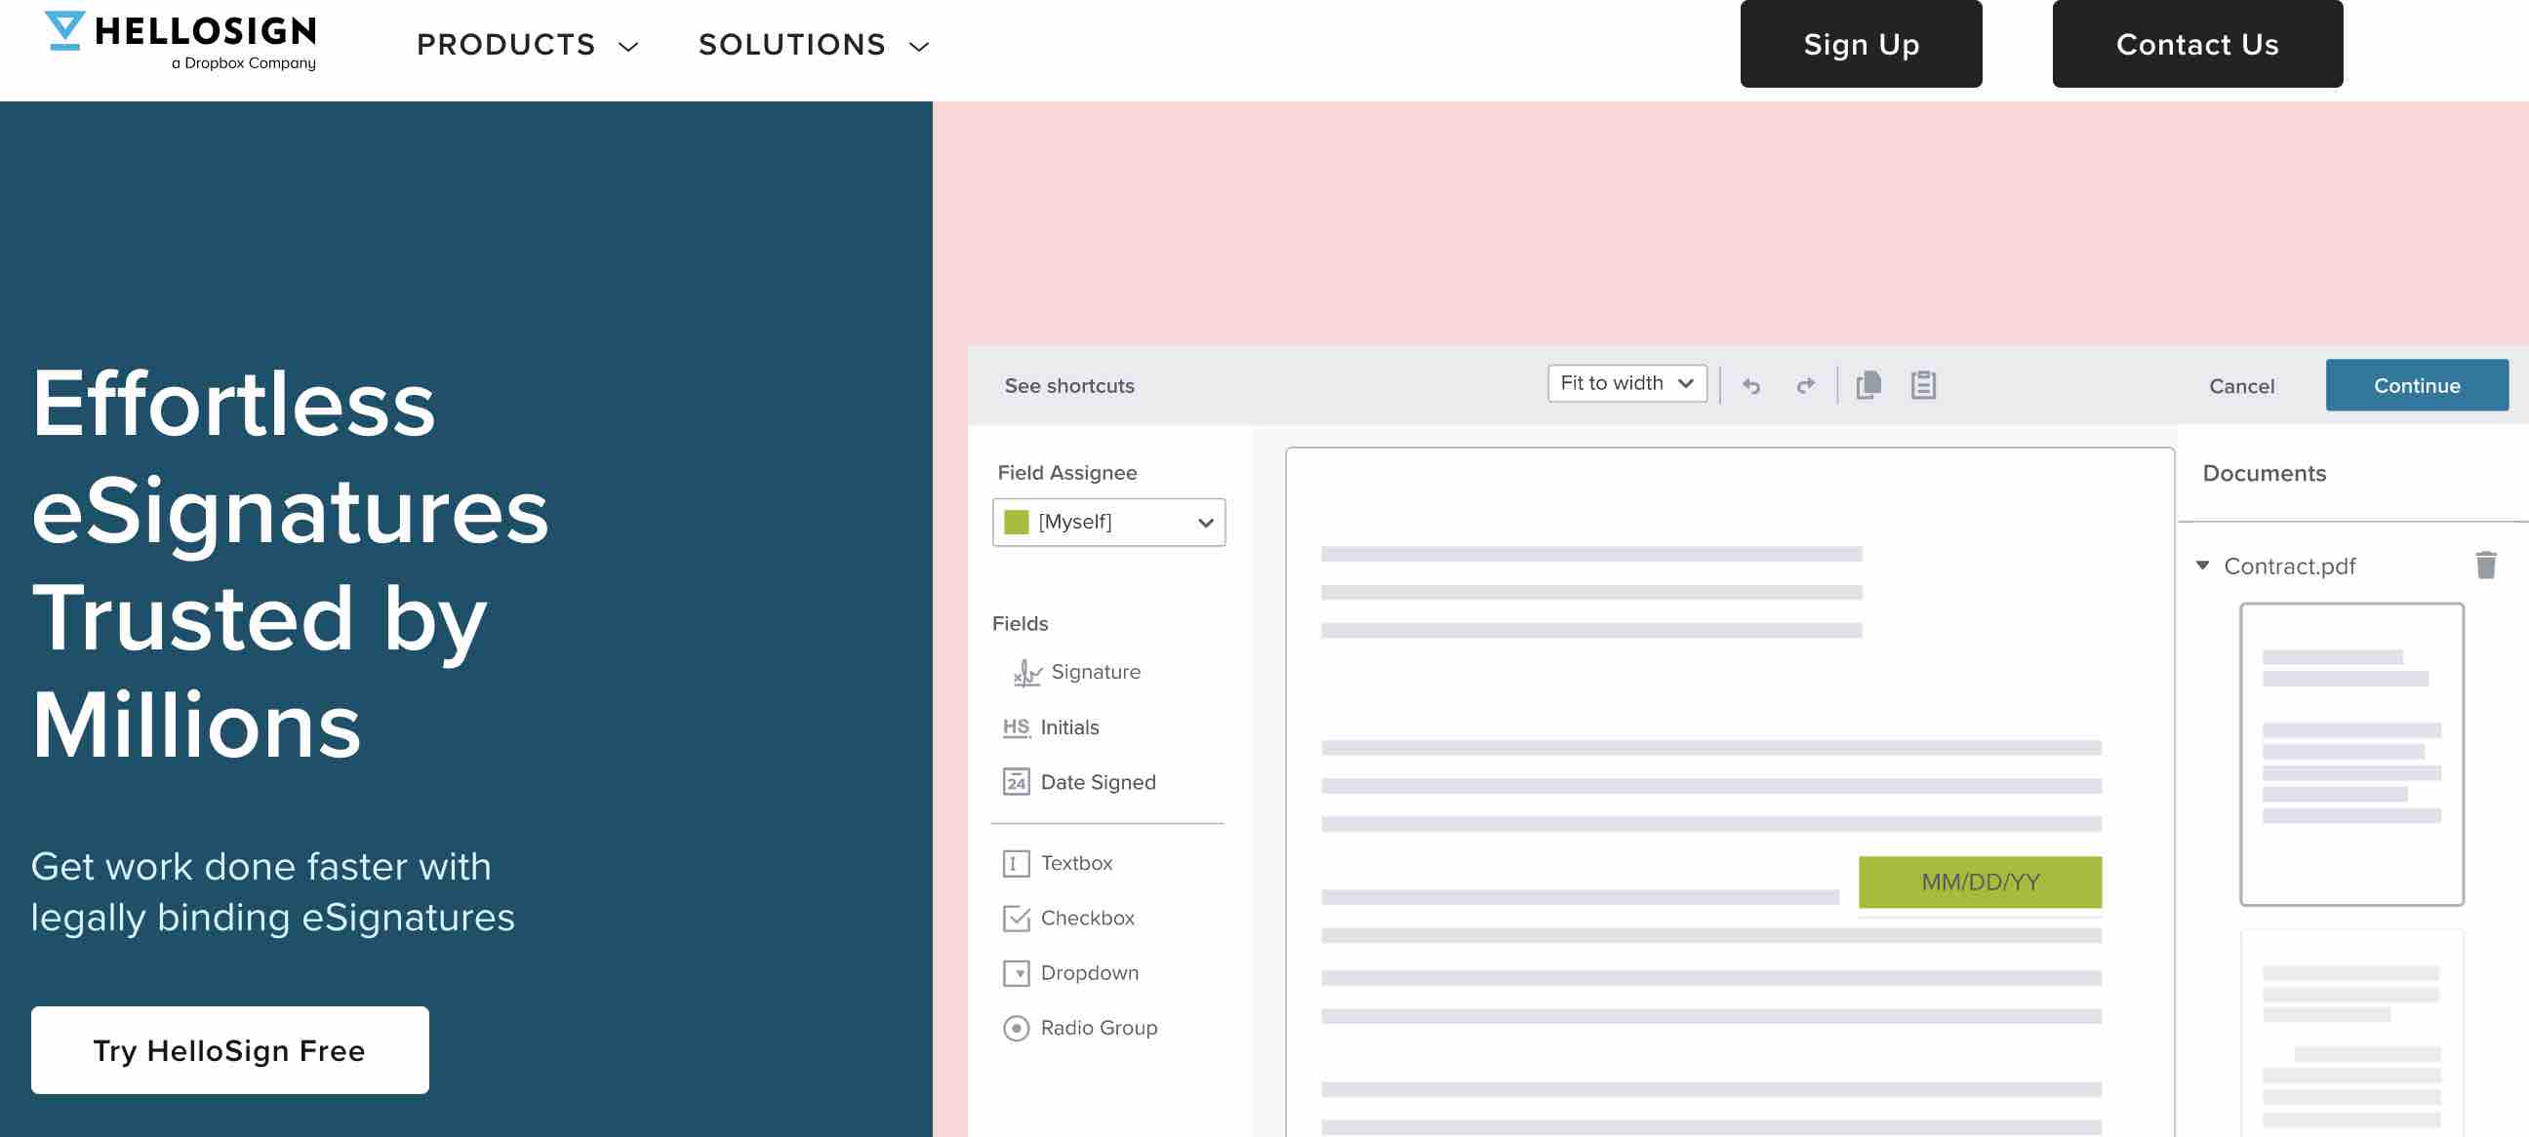Click the paste clipboard icon
The height and width of the screenshot is (1137, 2529).
pos(1922,384)
